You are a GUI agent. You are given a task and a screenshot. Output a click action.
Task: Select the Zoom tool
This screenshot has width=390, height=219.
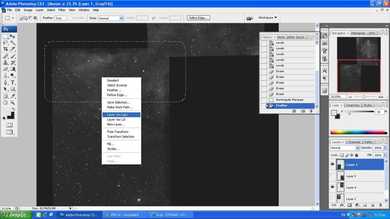pos(13,102)
